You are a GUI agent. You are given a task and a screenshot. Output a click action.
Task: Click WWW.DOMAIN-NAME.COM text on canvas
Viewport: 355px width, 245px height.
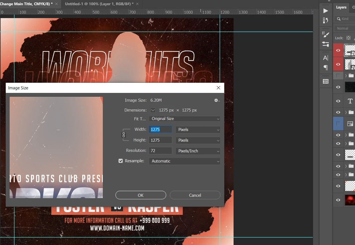117,228
